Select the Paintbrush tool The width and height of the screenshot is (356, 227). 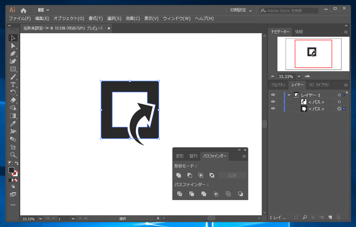pos(13,77)
